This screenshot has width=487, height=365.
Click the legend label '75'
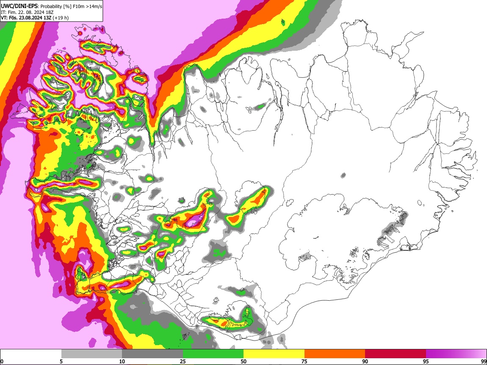(304, 361)
